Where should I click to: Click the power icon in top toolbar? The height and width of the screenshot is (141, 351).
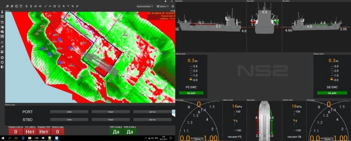click(173, 7)
